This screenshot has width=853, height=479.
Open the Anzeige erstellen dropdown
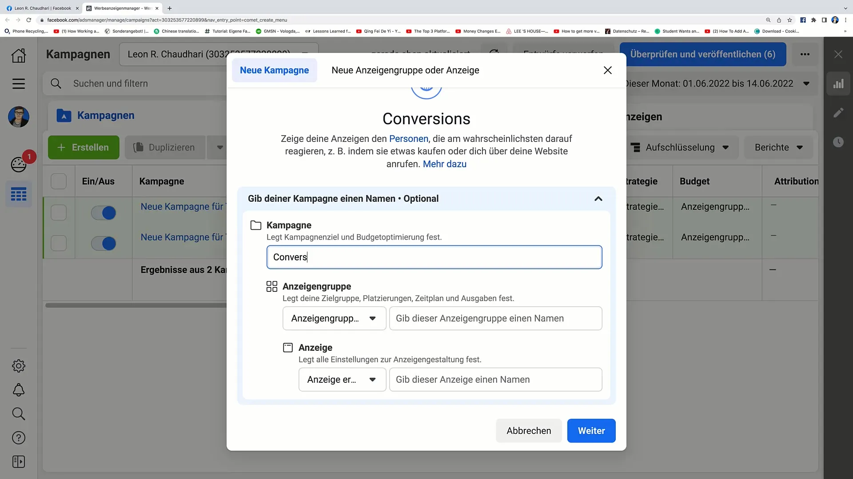pos(342,380)
